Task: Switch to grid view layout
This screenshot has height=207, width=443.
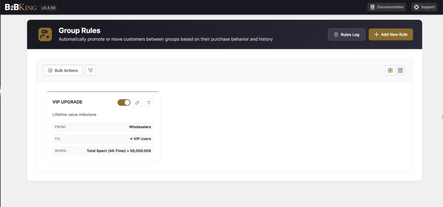Action: coord(390,70)
